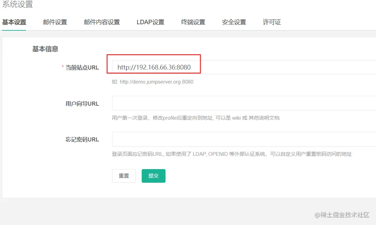Click the green 提交 button
The height and width of the screenshot is (225, 376).
154,176
